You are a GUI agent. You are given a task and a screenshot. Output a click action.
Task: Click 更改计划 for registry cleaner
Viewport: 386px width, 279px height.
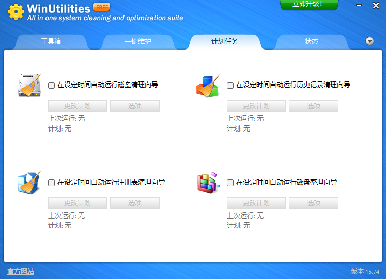(x=78, y=203)
